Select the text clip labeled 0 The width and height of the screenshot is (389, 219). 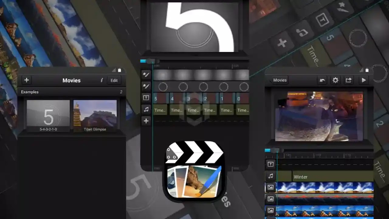(243, 98)
